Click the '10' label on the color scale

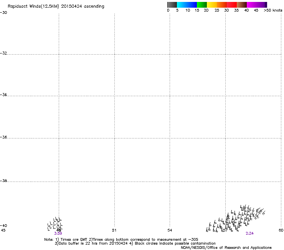(x=188, y=10)
